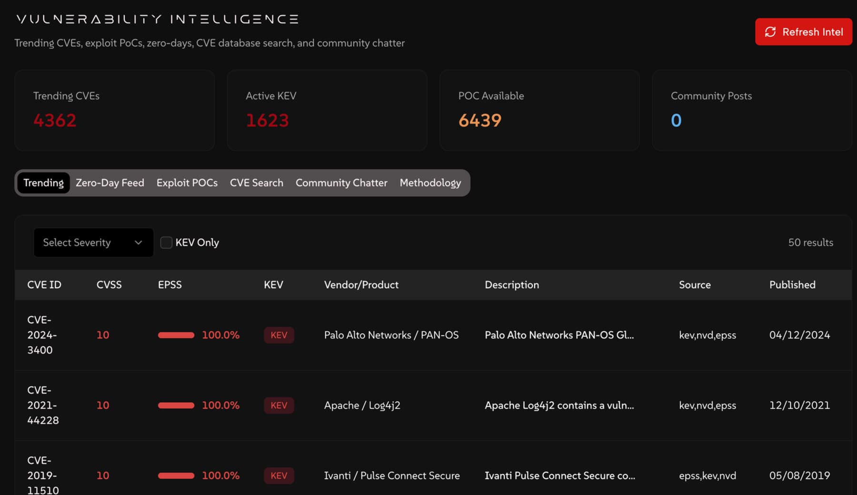
Task: Select Apache / Log4j2 vendor cell
Action: [362, 406]
